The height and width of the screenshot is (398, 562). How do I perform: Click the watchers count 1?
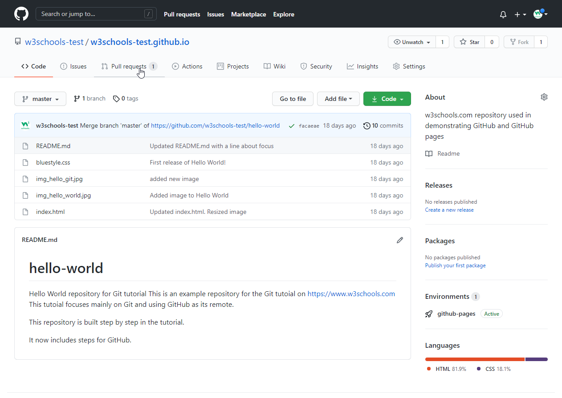[x=442, y=42]
